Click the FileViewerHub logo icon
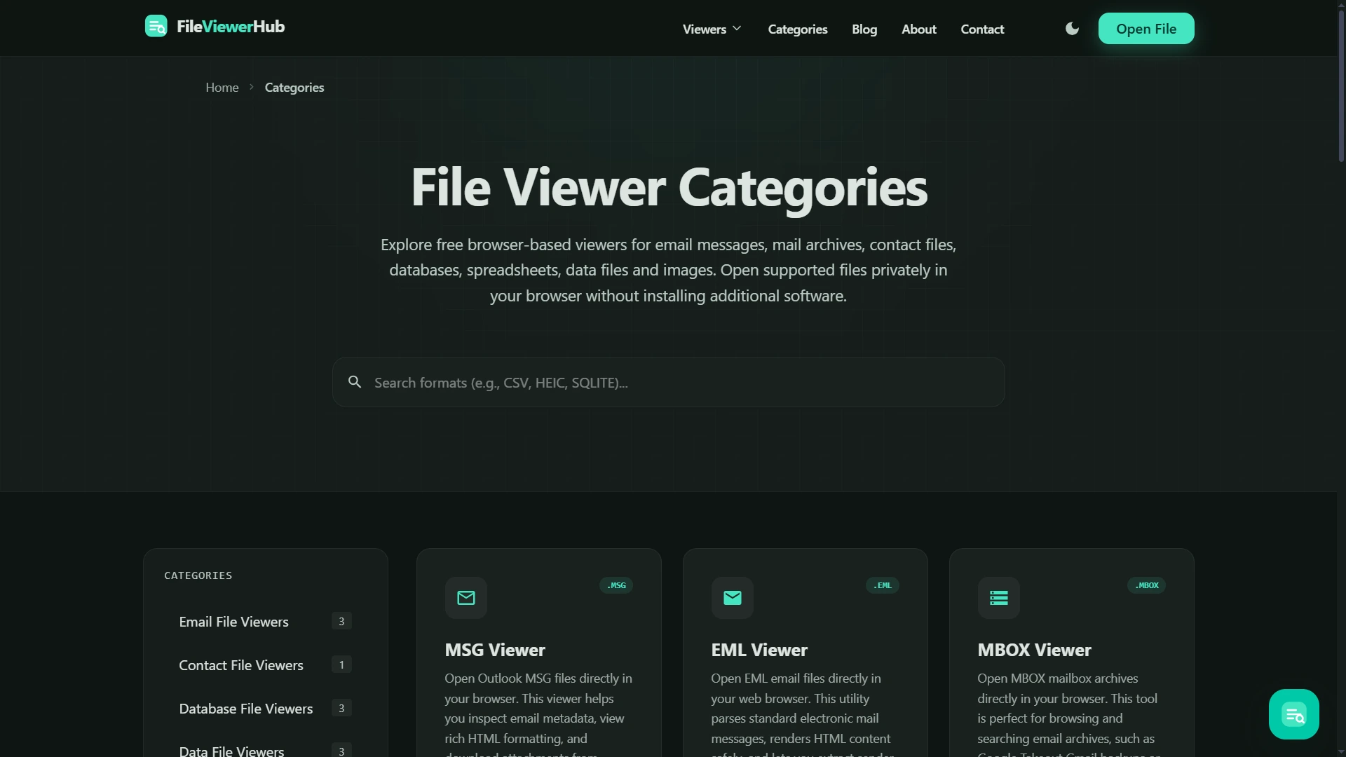 pos(156,27)
